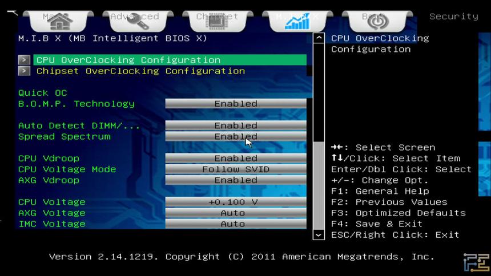Select the B.O.M.P. Technology label
491x276 pixels.
pyautogui.click(x=77, y=104)
